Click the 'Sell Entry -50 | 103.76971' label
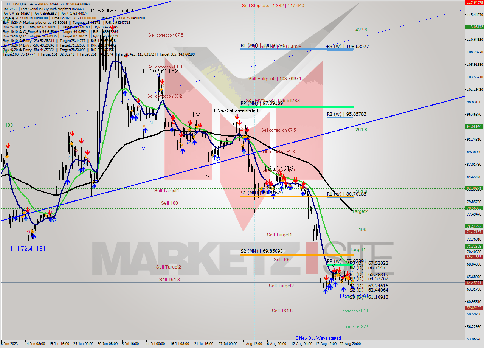This screenshot has height=348, width=484. pyautogui.click(x=275, y=79)
